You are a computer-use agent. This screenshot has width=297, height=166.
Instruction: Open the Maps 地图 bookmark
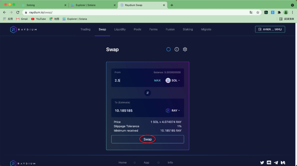(54, 19)
